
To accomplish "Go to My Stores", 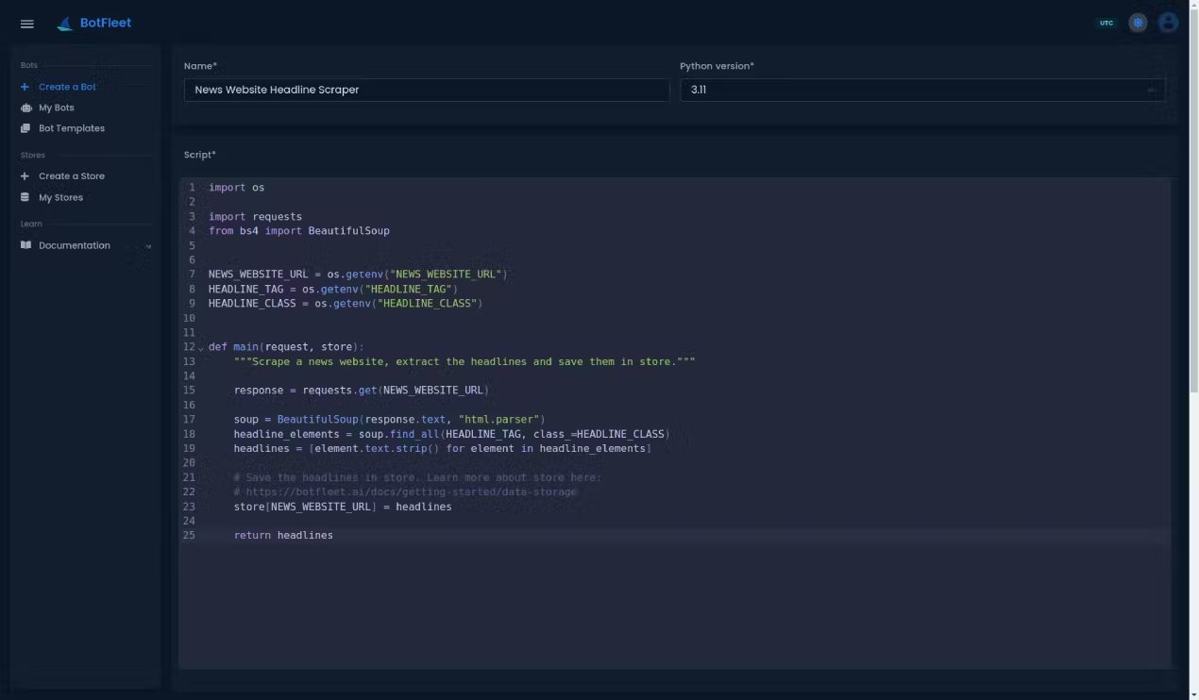I will coord(60,197).
